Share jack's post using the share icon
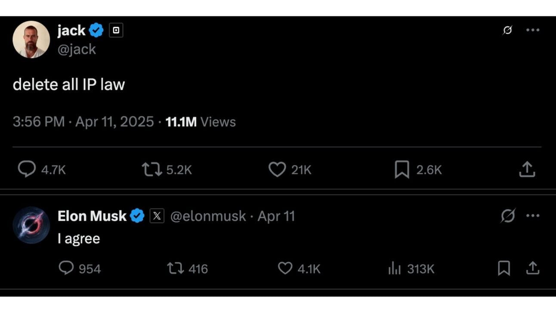This screenshot has height=313, width=556. point(527,170)
